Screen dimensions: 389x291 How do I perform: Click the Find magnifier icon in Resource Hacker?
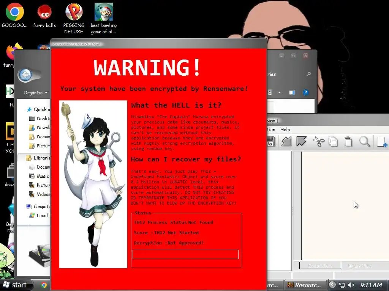click(365, 142)
